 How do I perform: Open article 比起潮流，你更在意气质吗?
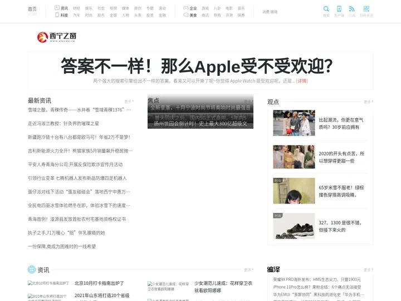(x=341, y=123)
